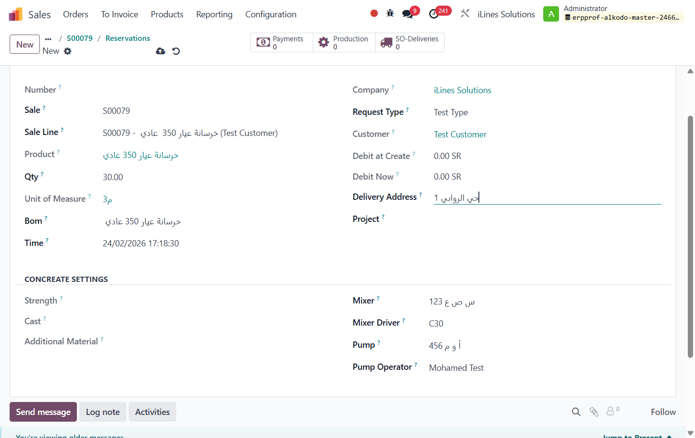Viewport: 695px width, 438px height.
Task: Open the To Invoice menu
Action: [120, 14]
